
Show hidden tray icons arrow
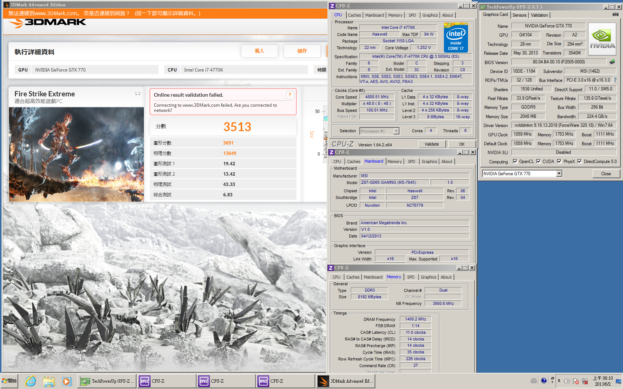(x=559, y=381)
